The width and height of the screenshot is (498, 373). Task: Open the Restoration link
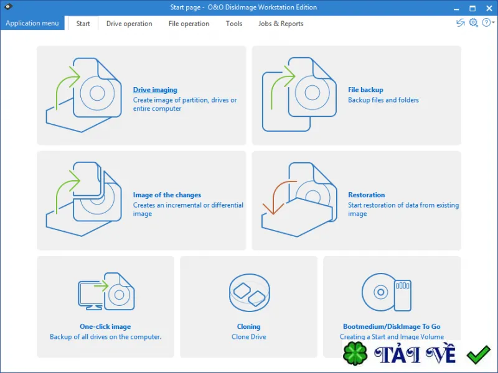pos(366,195)
